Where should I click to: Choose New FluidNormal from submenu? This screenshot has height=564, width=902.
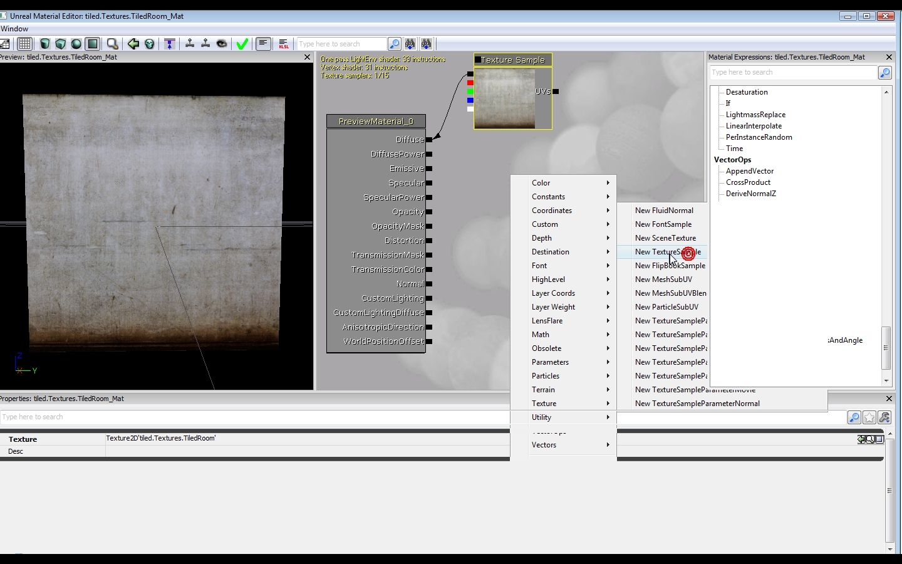(x=663, y=211)
